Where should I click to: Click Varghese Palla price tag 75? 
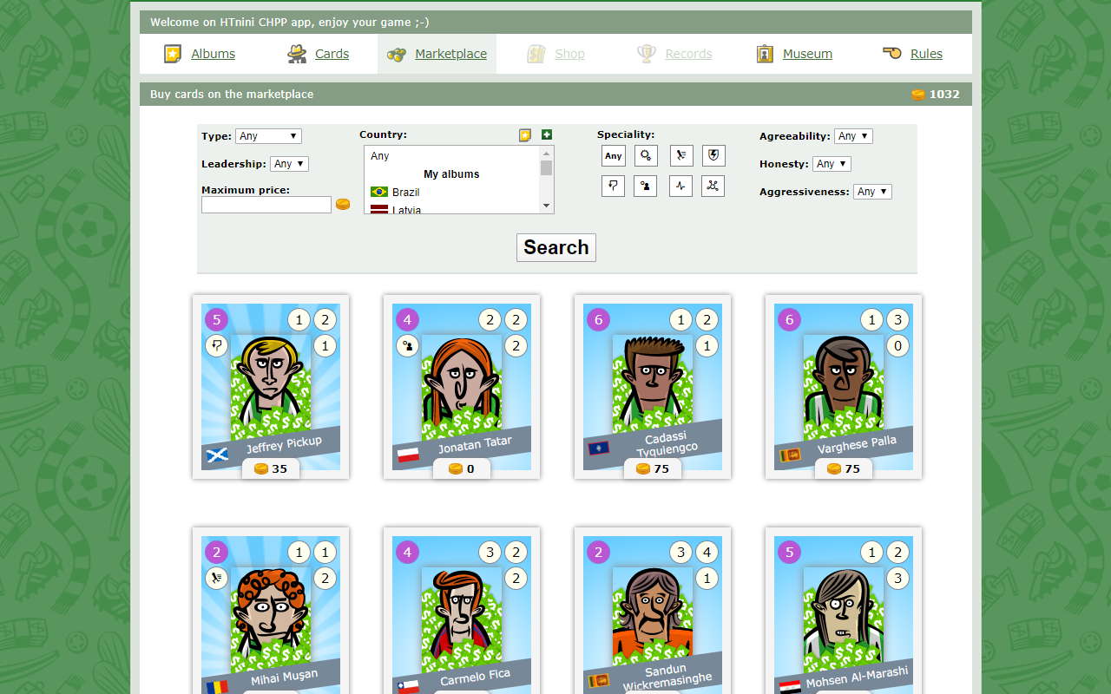[844, 469]
